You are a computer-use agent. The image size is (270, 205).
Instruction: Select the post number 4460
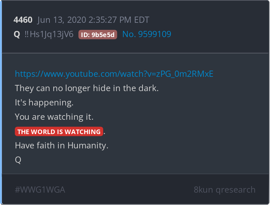click(x=23, y=20)
